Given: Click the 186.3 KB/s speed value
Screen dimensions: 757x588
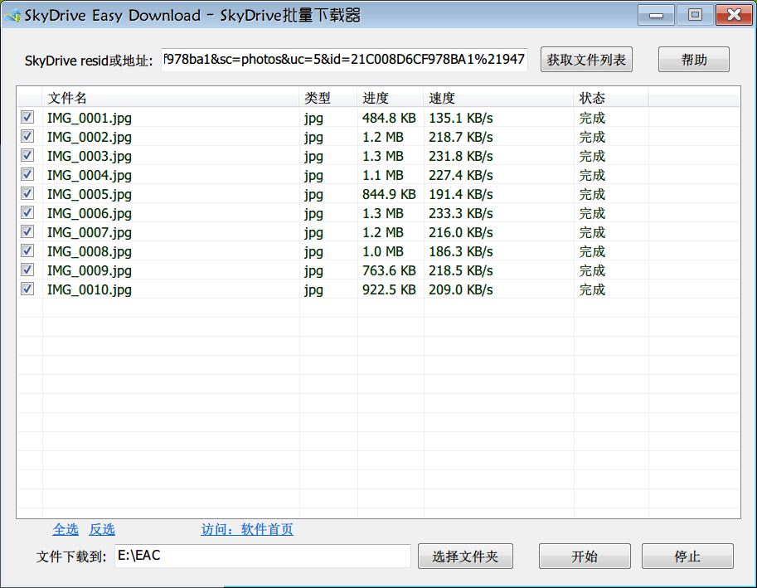Looking at the screenshot, I should click(461, 251).
